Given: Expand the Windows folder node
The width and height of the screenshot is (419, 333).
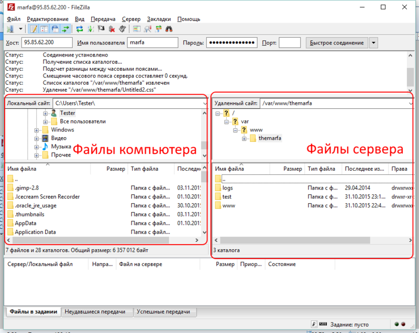Looking at the screenshot, I should coord(37,130).
